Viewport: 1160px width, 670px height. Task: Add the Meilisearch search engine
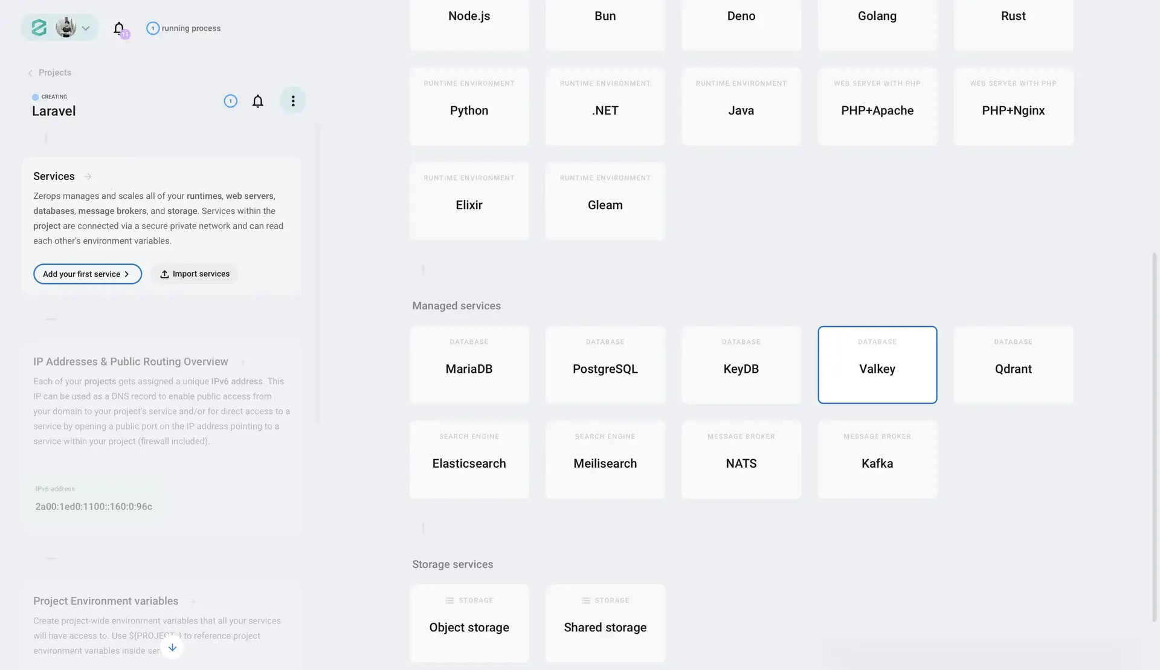[x=605, y=459]
